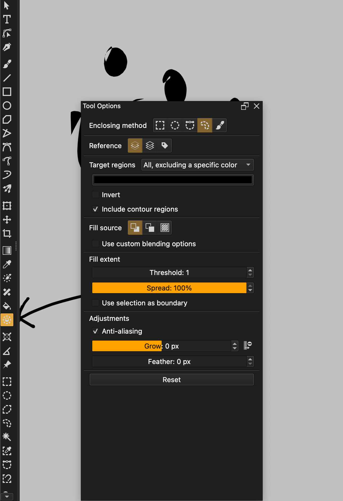Set enclosing method to rectangle

160,125
